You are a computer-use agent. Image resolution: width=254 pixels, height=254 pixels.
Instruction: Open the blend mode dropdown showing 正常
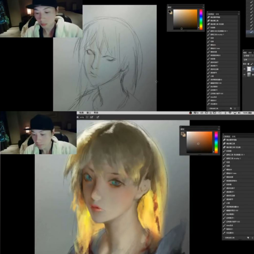coord(248,60)
